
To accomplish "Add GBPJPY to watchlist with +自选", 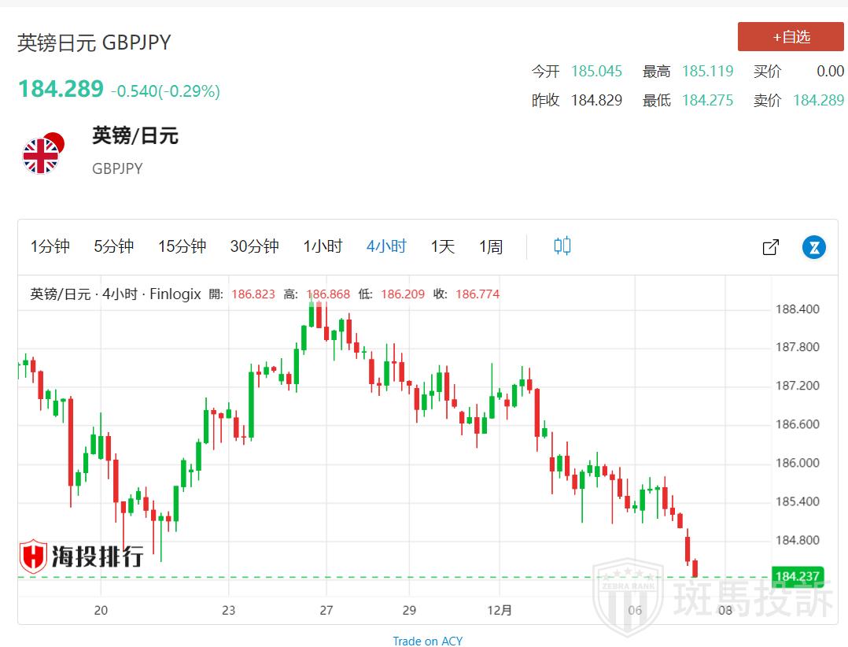I will [x=790, y=37].
